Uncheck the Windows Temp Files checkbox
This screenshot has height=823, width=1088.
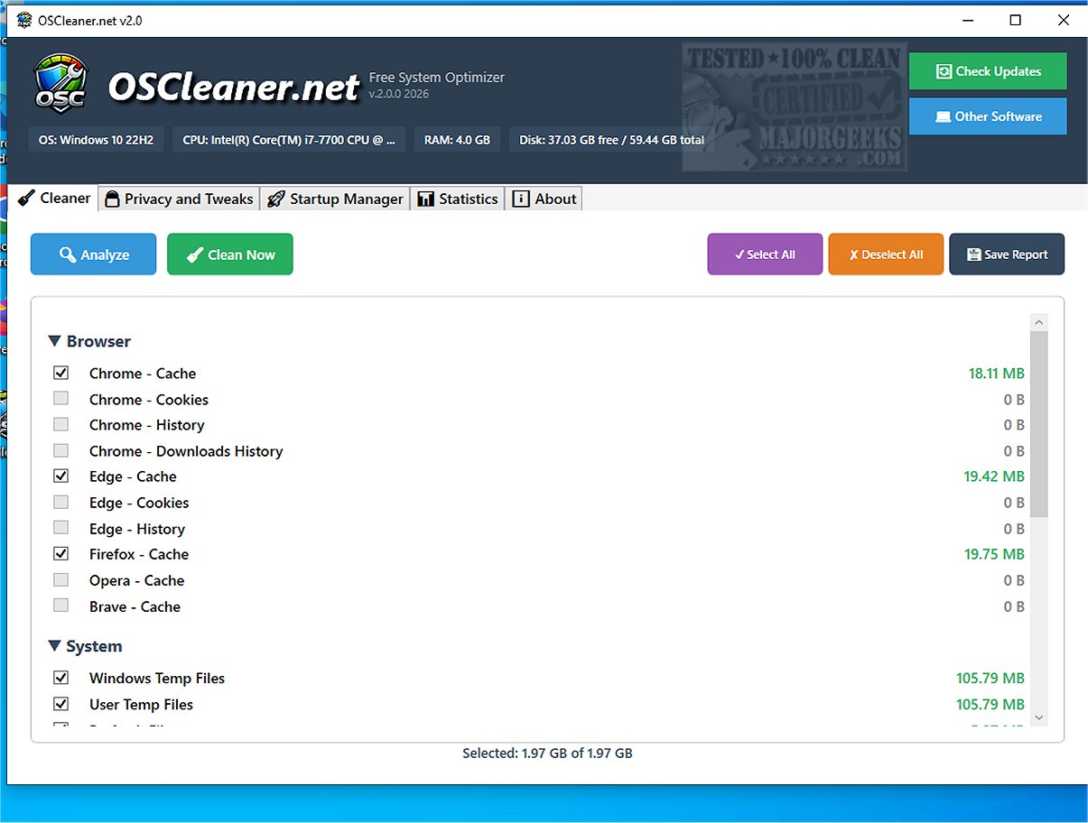tap(61, 677)
